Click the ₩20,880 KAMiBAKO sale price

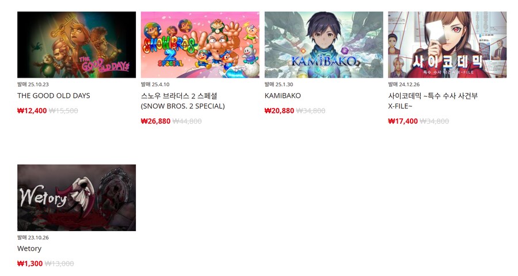279,110
